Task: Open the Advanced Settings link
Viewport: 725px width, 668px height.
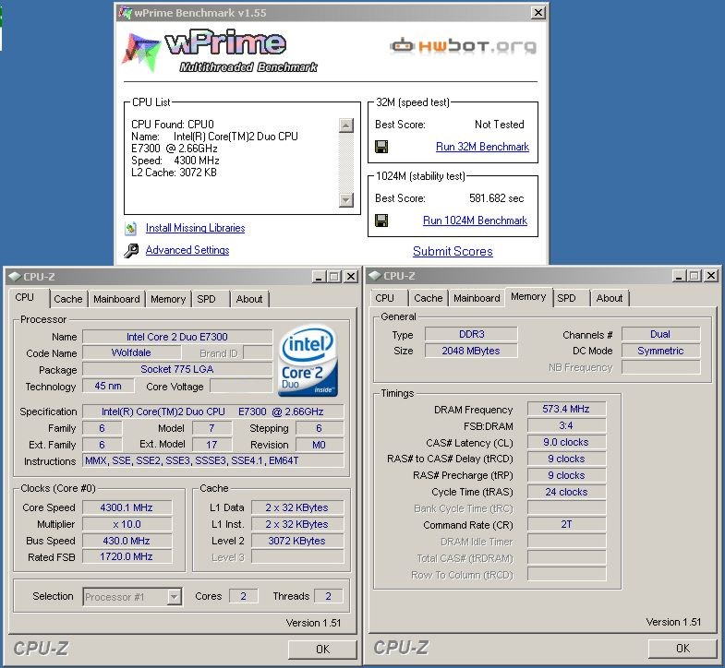Action: (x=187, y=250)
